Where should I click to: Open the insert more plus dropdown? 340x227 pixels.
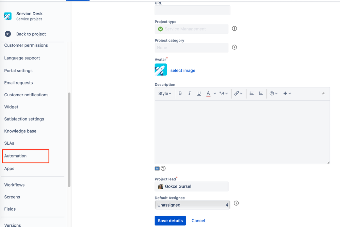287,93
